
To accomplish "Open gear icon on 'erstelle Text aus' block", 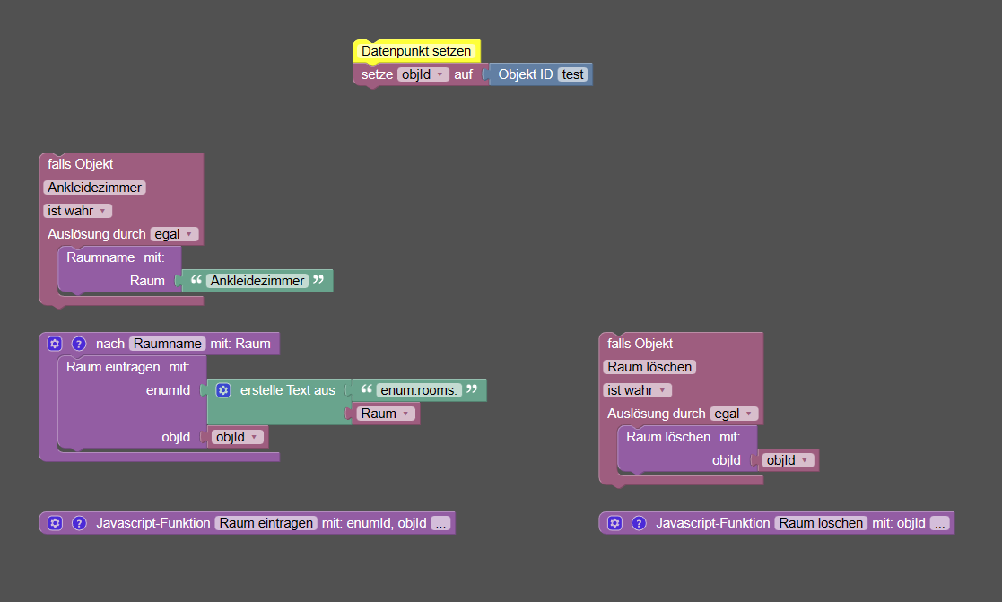I will [223, 390].
